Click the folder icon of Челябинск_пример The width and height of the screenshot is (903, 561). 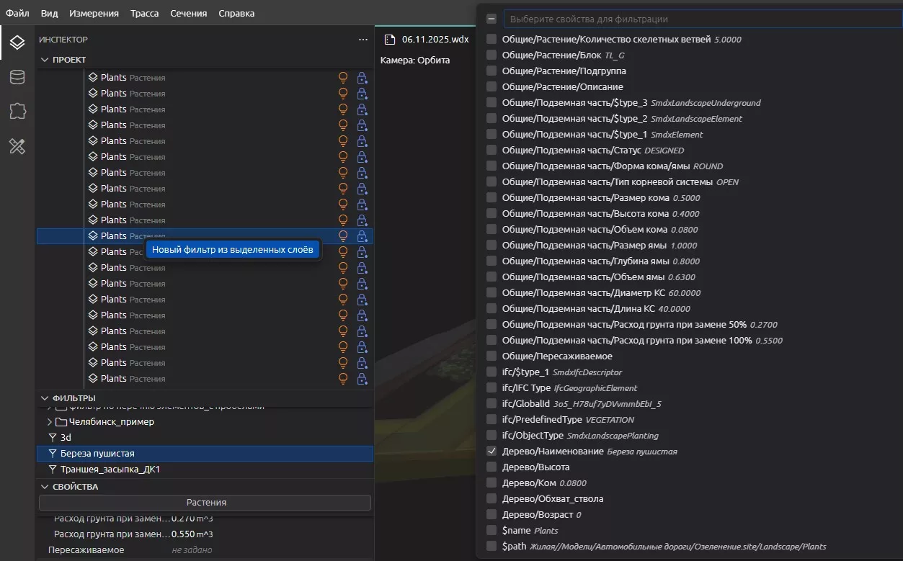[61, 422]
